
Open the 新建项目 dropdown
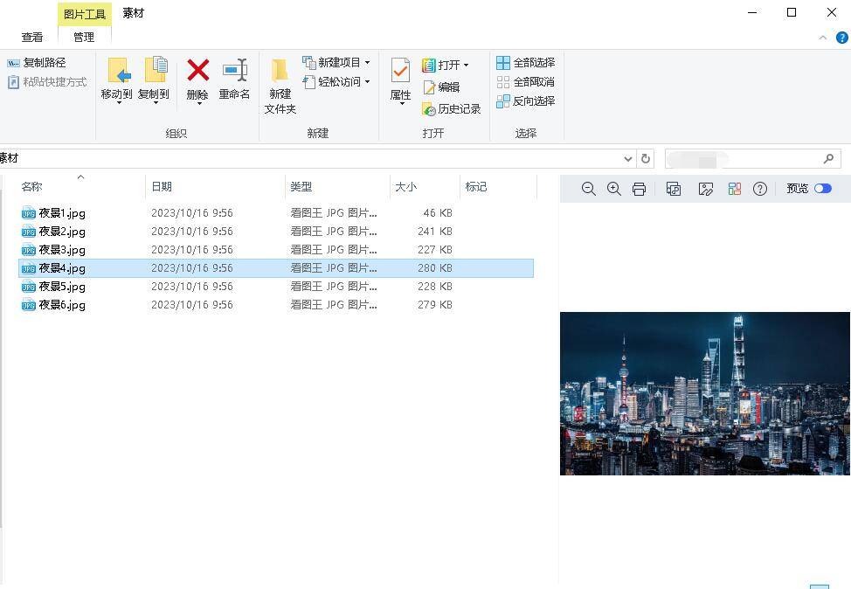point(336,62)
